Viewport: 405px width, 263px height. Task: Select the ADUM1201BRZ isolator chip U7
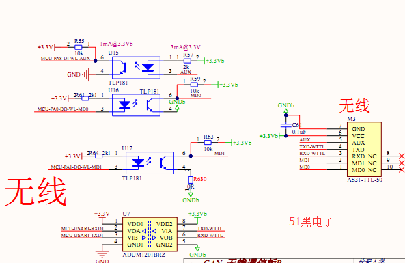pos(150,234)
